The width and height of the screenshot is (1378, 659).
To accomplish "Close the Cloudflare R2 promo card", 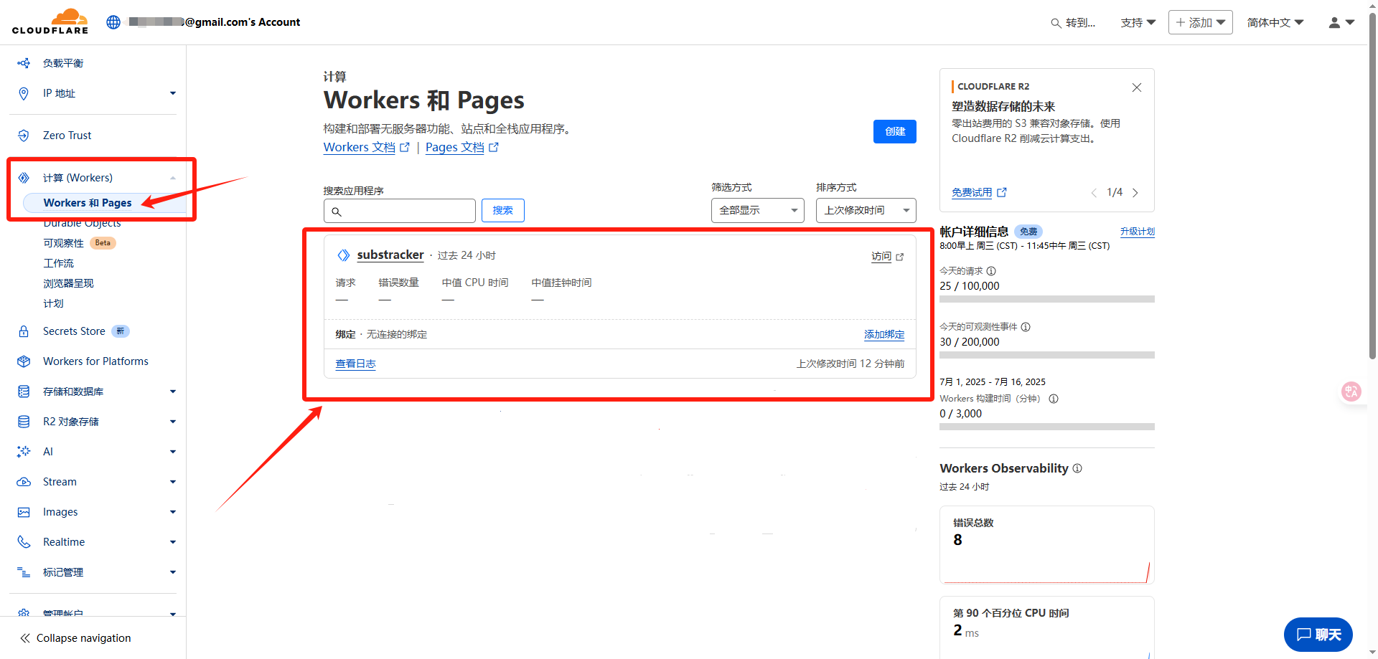I will [x=1137, y=87].
